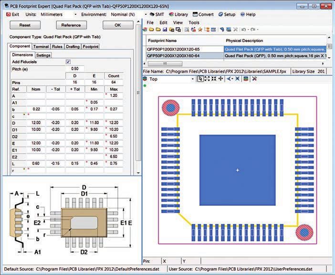Click the library list scroll-down arrow
335x275 pixels.
click(x=329, y=58)
